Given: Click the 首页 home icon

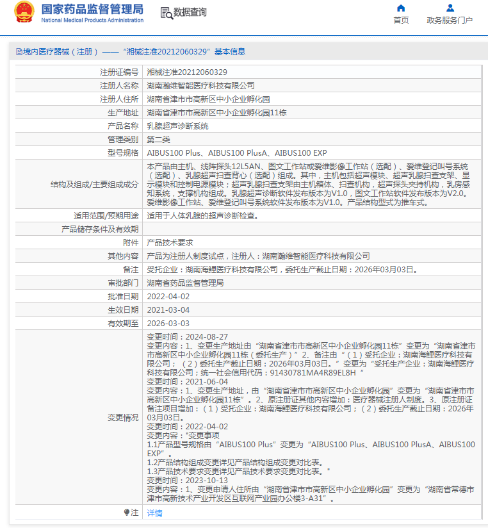Looking at the screenshot, I should pyautogui.click(x=401, y=8).
